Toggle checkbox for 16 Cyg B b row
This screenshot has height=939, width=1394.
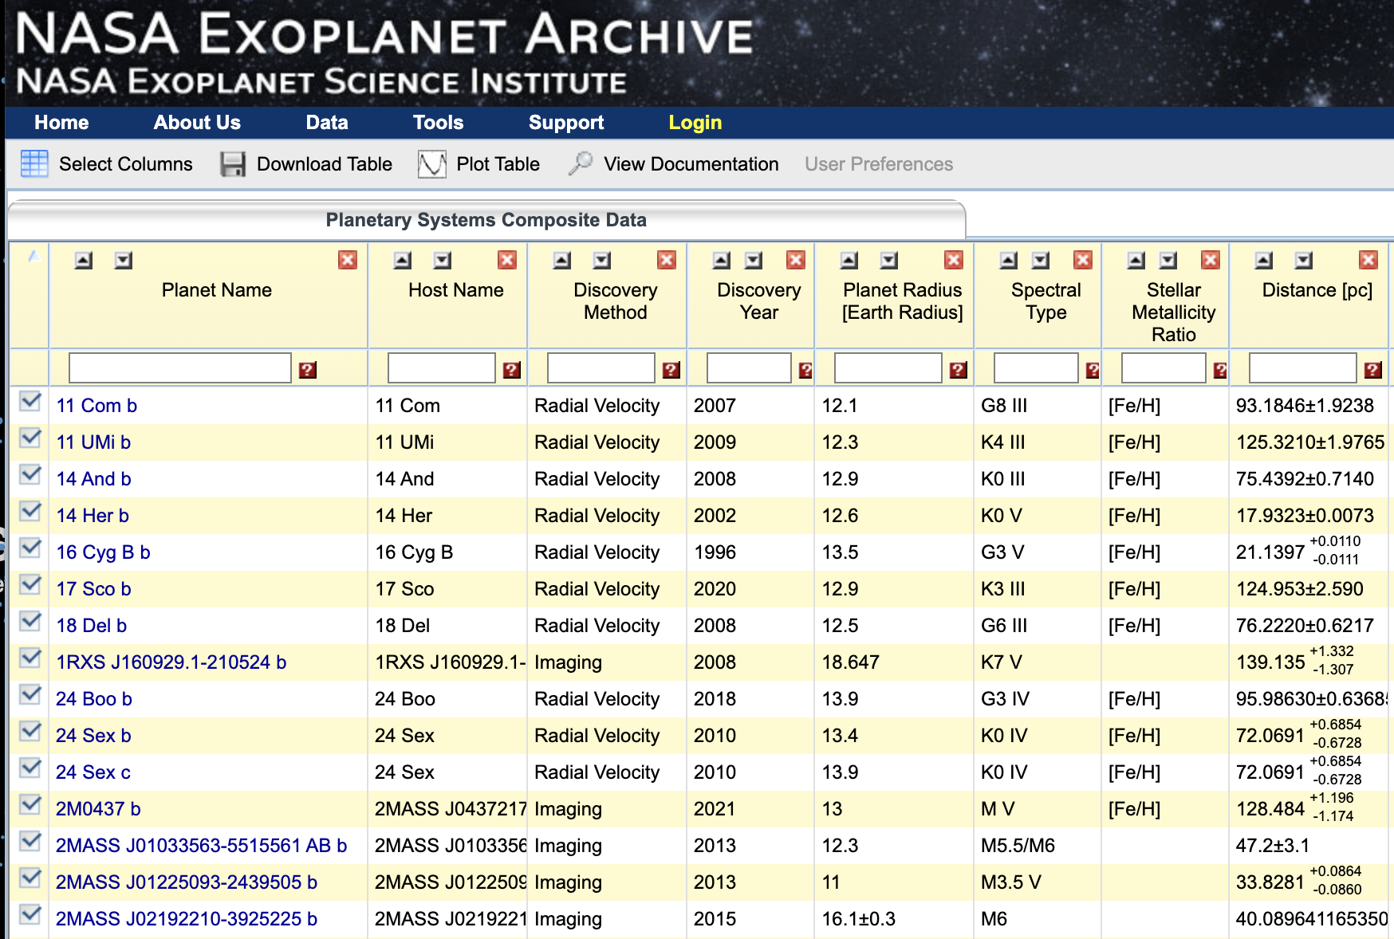30,548
